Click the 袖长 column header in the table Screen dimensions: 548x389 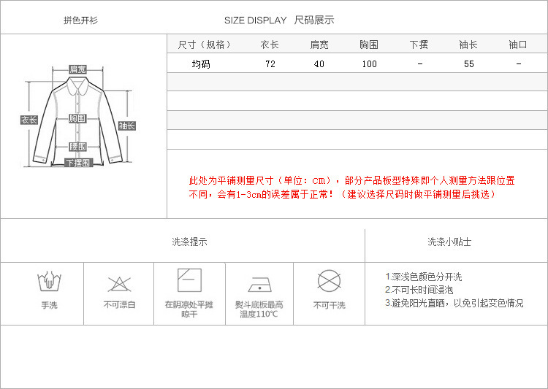coord(468,45)
